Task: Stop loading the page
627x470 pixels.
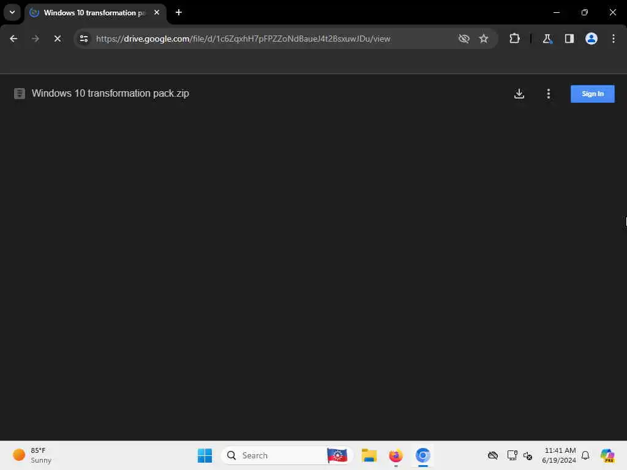Action: (57, 39)
